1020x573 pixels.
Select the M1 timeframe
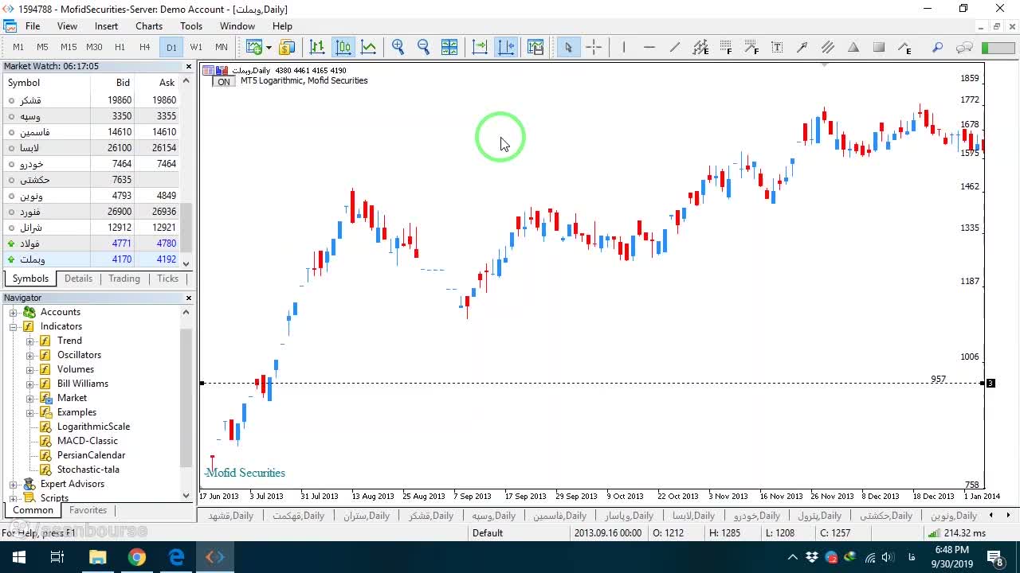tap(18, 47)
